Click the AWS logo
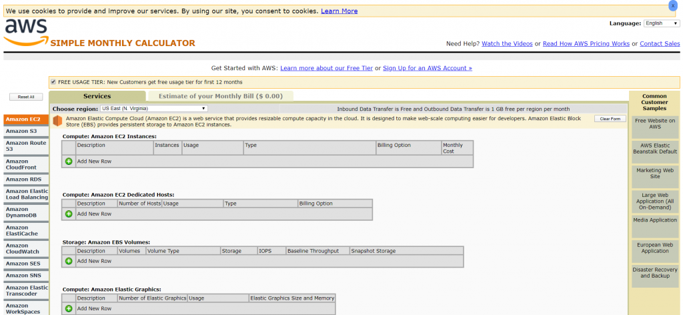 26,32
